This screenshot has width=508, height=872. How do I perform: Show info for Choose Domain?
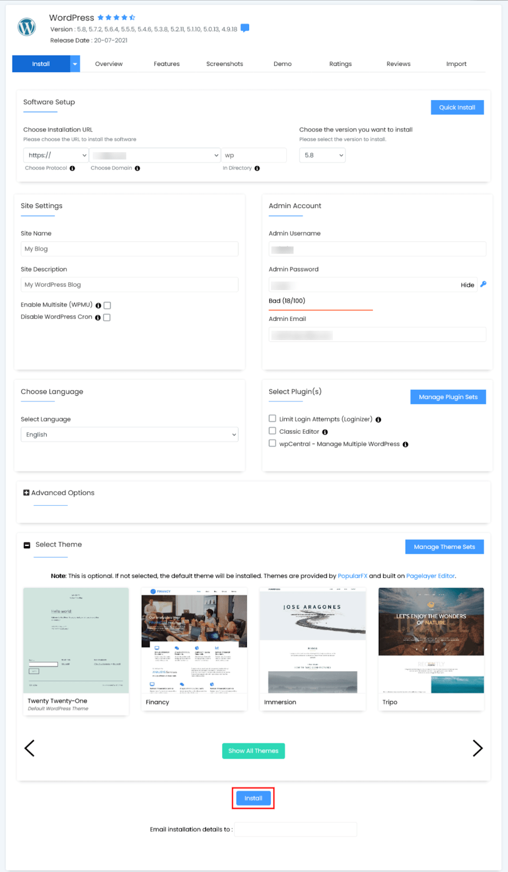point(137,168)
